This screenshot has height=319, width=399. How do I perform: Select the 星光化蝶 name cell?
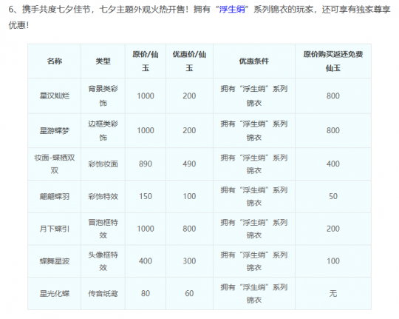pos(55,294)
